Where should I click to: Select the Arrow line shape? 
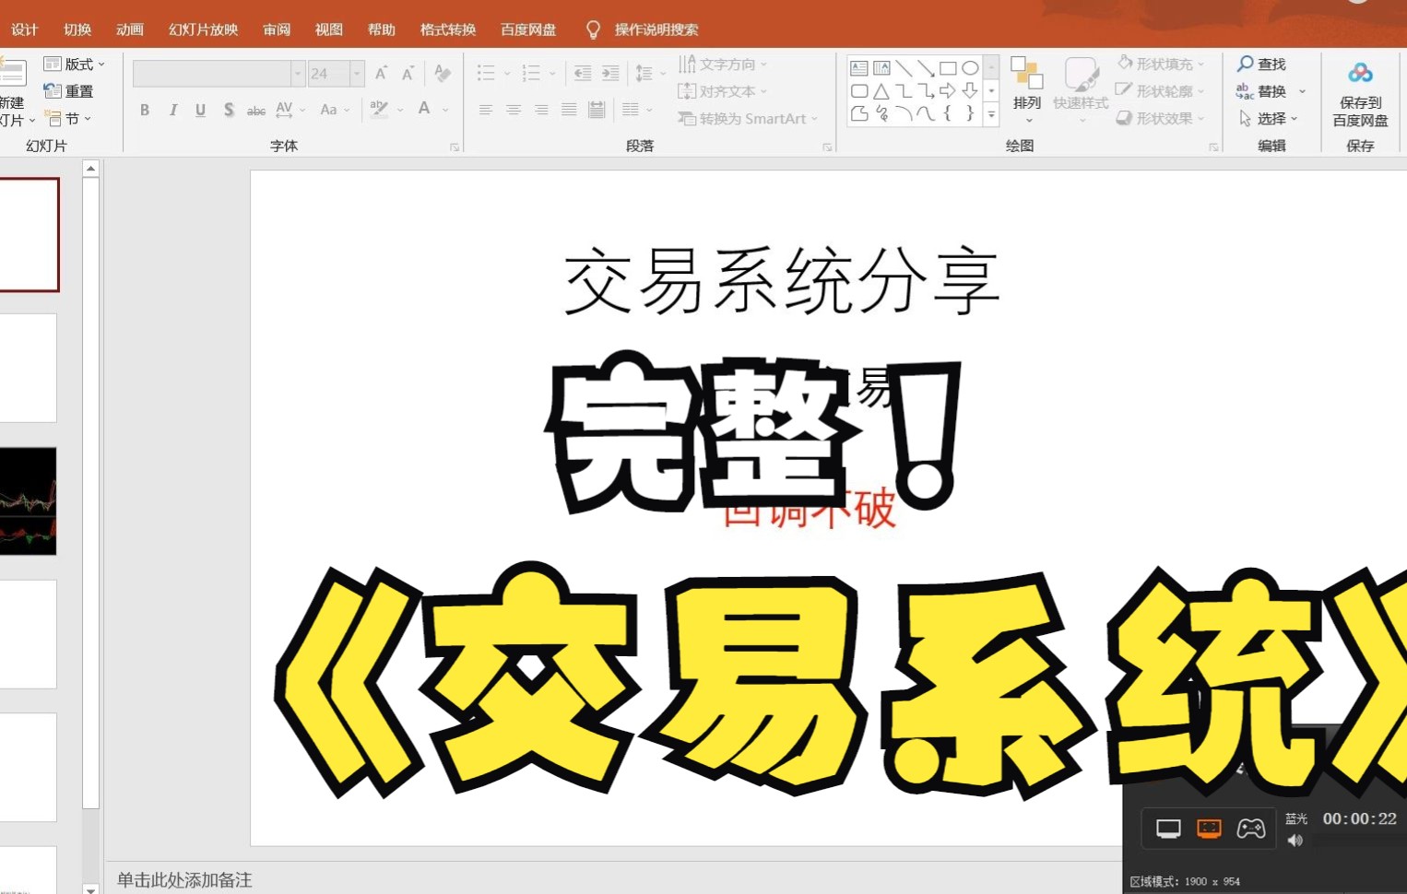[926, 68]
